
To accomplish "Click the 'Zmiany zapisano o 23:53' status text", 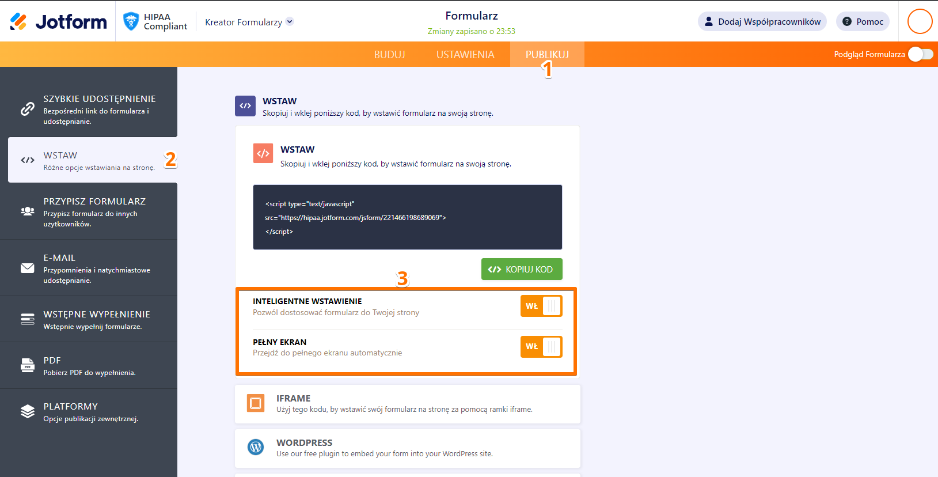I will click(472, 31).
